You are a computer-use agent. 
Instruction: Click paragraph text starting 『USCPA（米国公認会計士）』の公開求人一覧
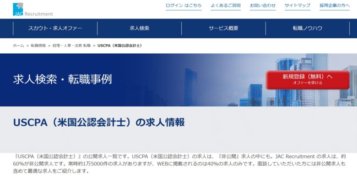pos(179,164)
